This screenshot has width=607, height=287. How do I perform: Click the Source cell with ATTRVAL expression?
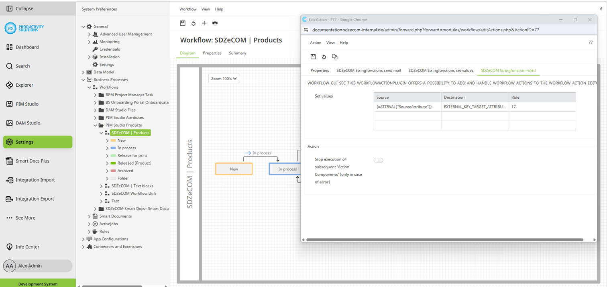[x=407, y=107]
